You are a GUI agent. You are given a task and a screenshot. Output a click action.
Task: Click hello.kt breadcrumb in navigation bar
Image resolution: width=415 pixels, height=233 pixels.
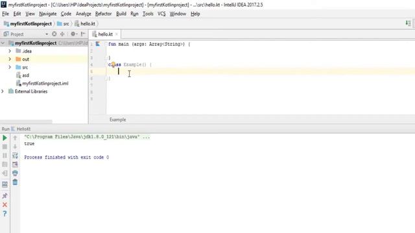pyautogui.click(x=85, y=24)
